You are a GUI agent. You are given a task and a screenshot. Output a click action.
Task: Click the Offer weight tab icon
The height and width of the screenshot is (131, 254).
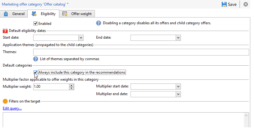coord(65,14)
